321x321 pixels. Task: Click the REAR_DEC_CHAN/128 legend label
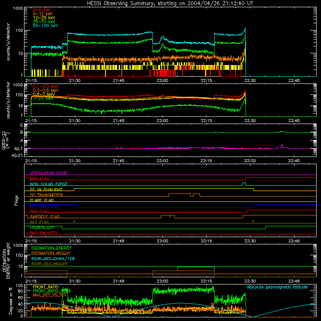[x=53, y=258]
